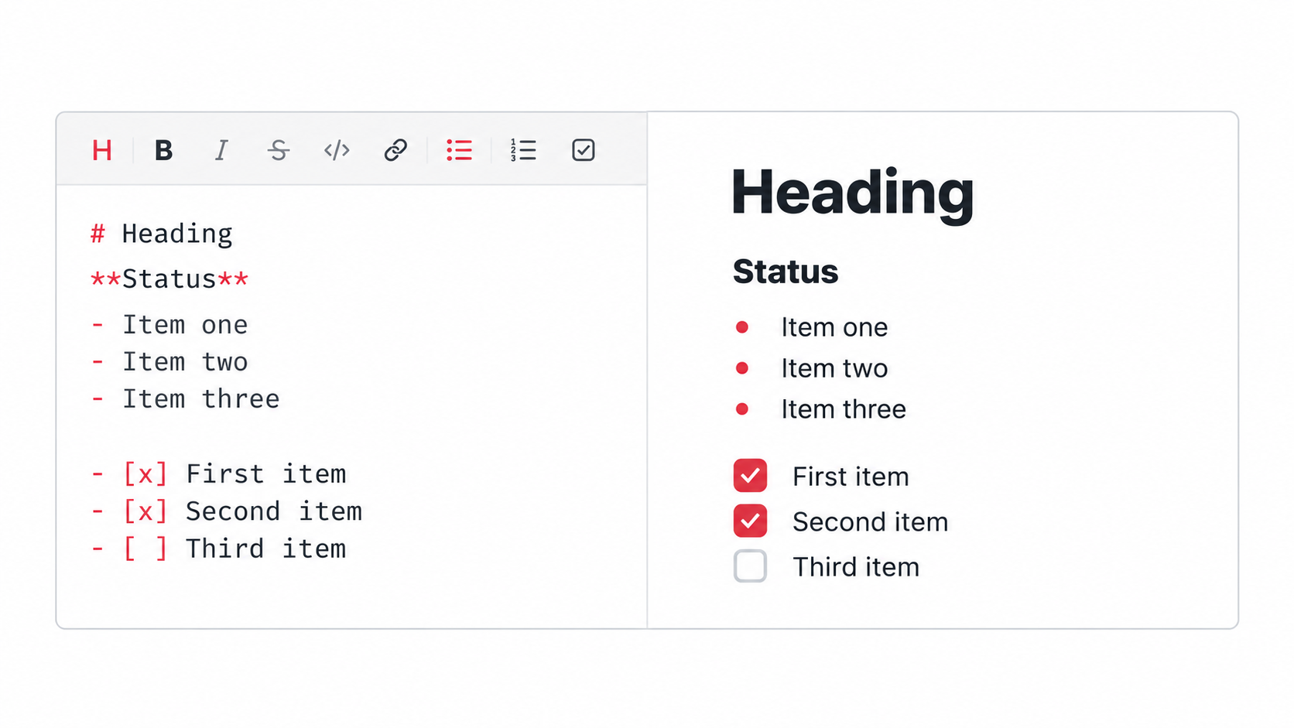This screenshot has height=728, width=1294.
Task: Click the '- Item three' line in the editor
Action: (x=185, y=399)
